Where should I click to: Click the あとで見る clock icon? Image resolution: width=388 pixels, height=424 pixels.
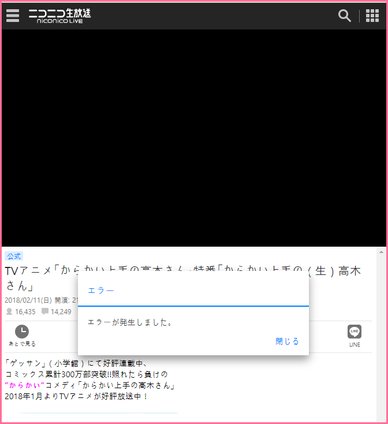click(22, 332)
